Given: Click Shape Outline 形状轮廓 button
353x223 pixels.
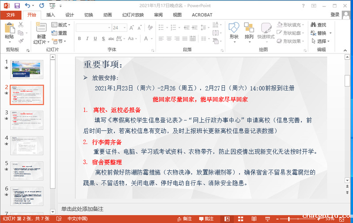Looking at the screenshot, I should click(x=290, y=33).
